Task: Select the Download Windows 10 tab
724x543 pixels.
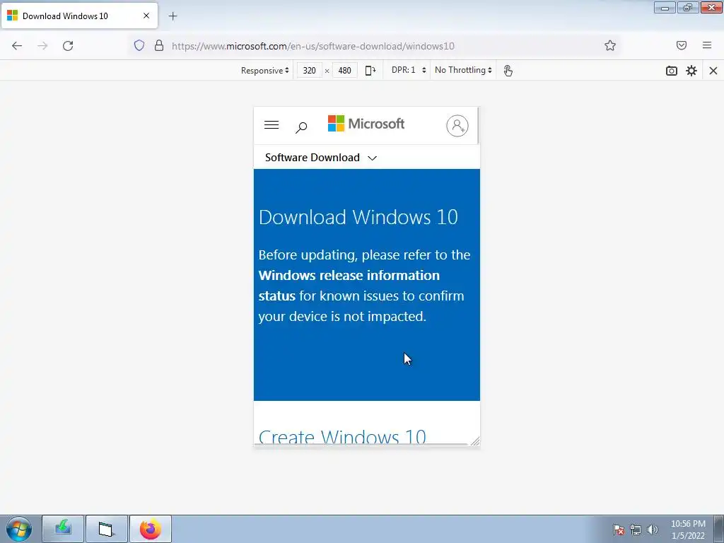Action: click(x=79, y=16)
